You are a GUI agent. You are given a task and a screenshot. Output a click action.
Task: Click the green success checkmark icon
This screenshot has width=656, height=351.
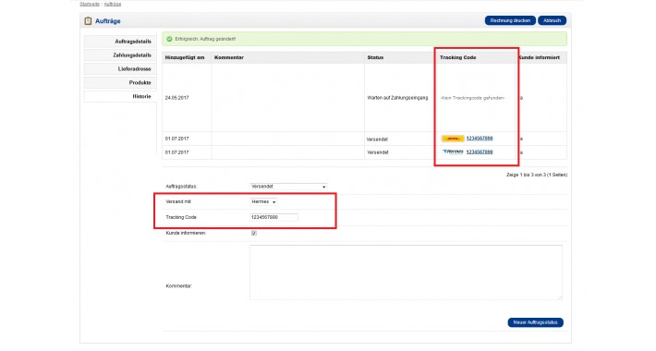click(x=169, y=39)
